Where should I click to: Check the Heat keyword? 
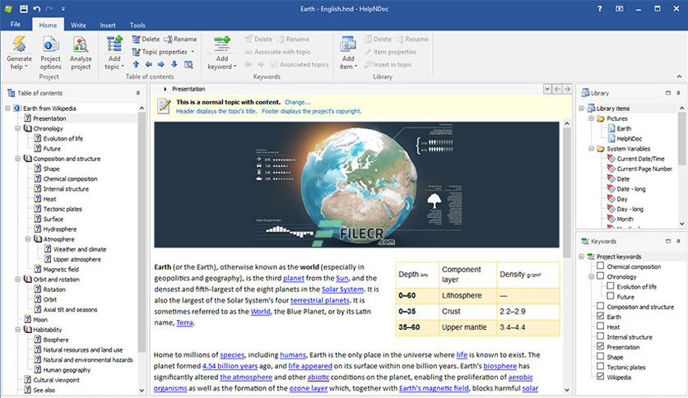600,326
